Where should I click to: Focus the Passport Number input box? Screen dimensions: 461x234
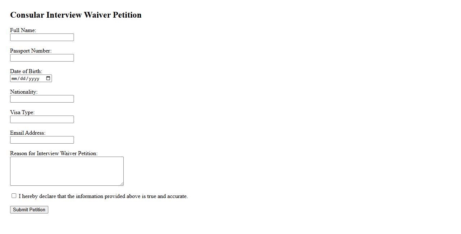tap(42, 58)
